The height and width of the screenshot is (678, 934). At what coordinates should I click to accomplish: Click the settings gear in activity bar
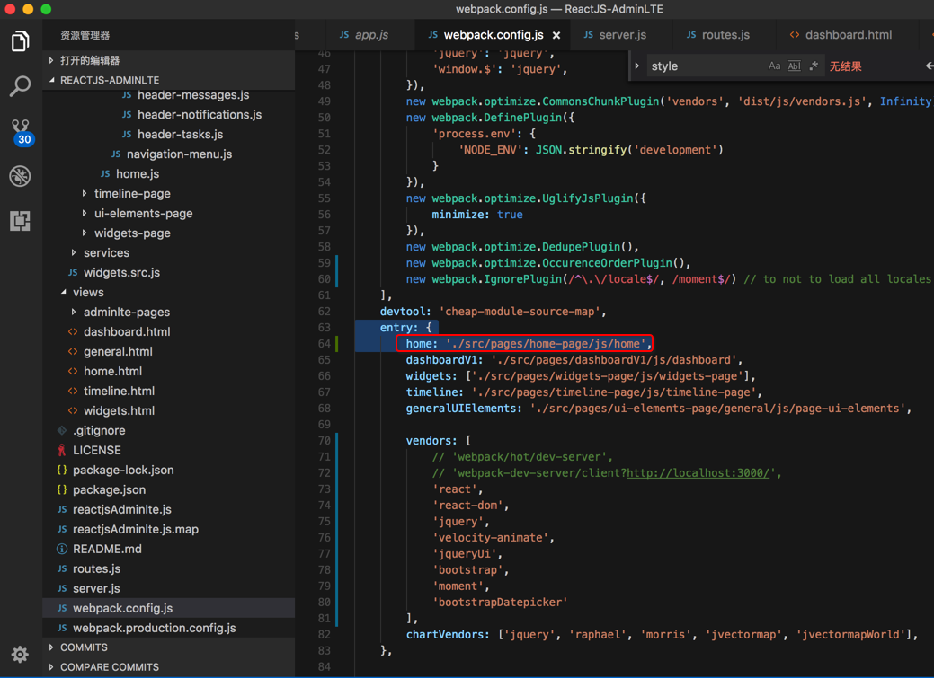[x=20, y=654]
